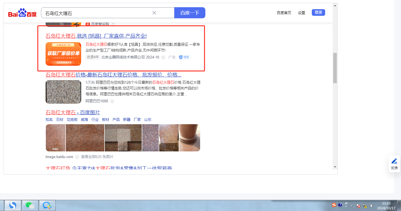Open the 百度首页 link
Screen dimensions: 401x211
(x=284, y=13)
